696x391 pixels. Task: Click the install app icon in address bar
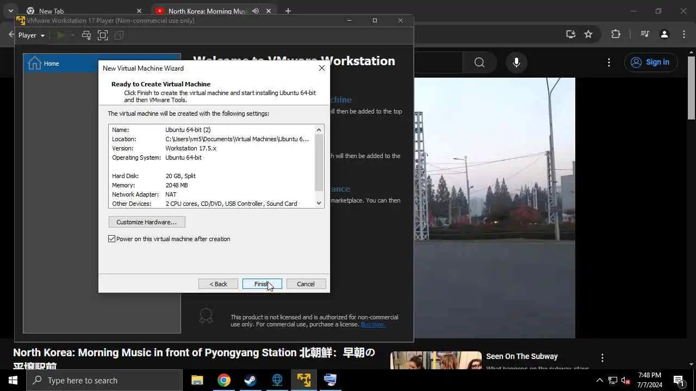570,34
